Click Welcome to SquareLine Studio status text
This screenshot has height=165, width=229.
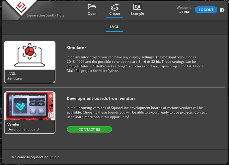pos(35,157)
